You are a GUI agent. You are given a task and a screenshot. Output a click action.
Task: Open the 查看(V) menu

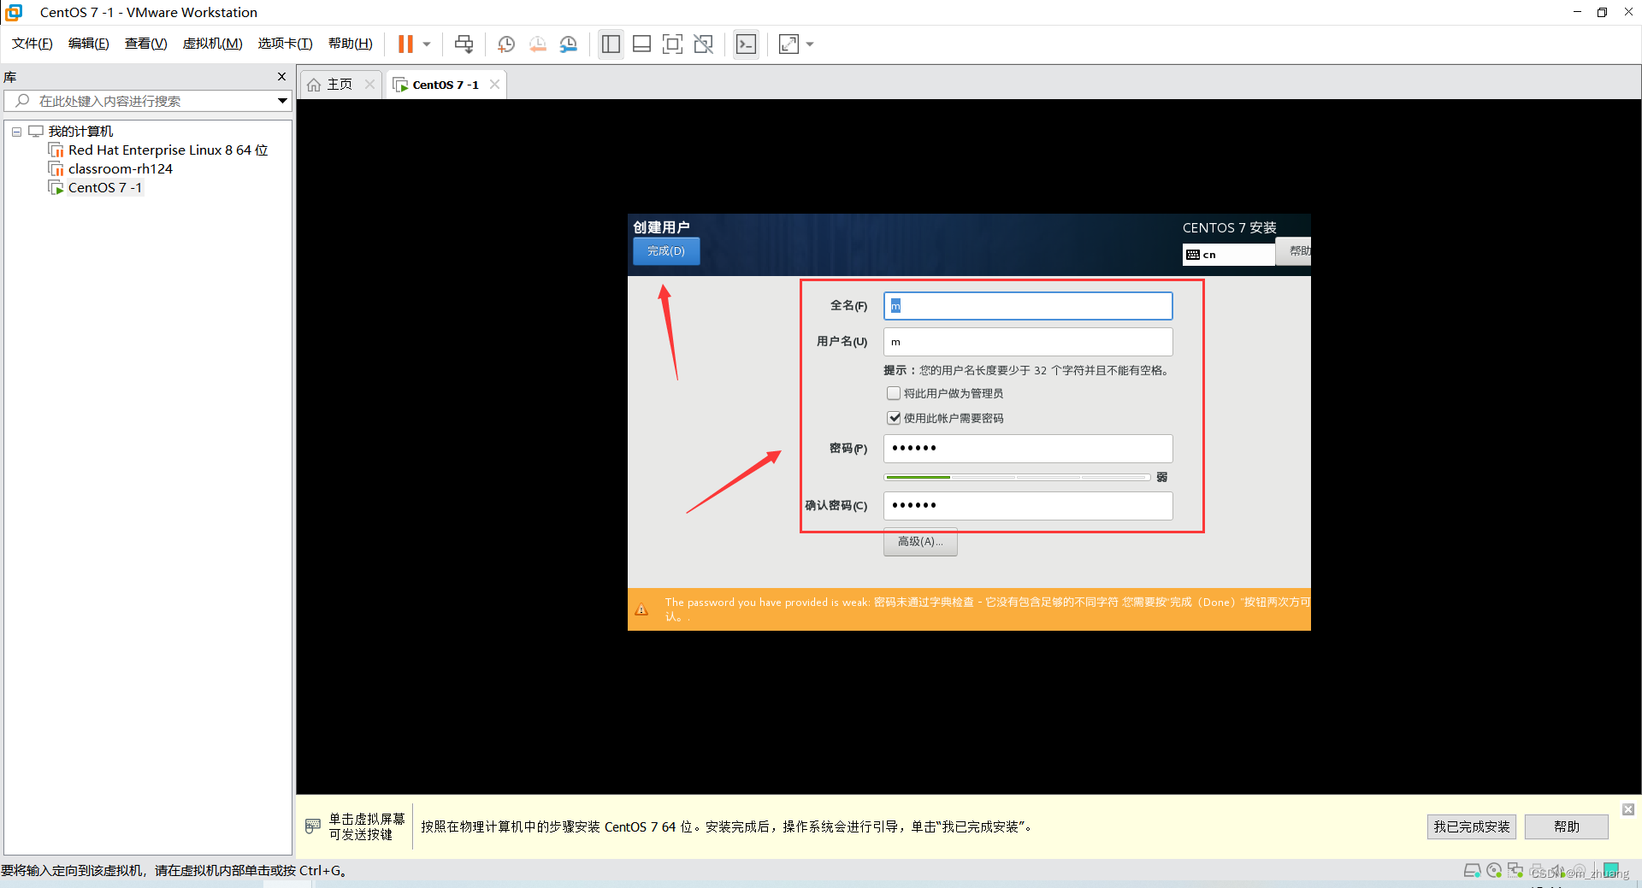[145, 44]
